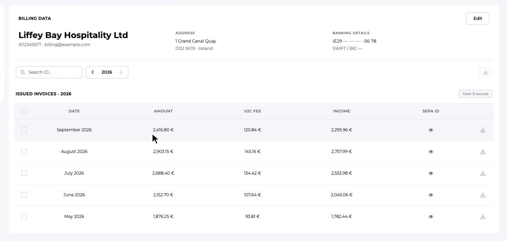
Task: Click the magnifier icon in the search box
Action: (23, 72)
